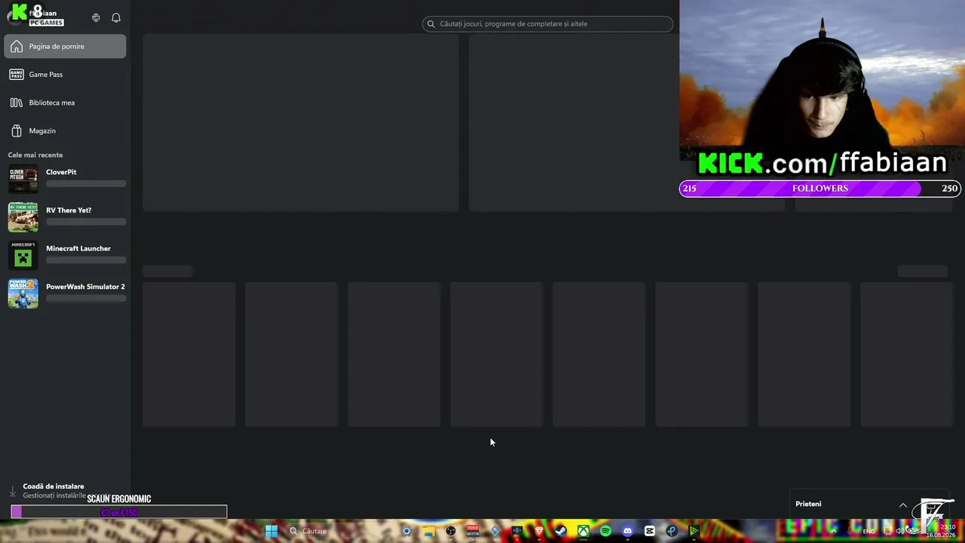Screen dimensions: 965x543
Task: Open File Explorer from the taskbar
Action: [x=429, y=531]
